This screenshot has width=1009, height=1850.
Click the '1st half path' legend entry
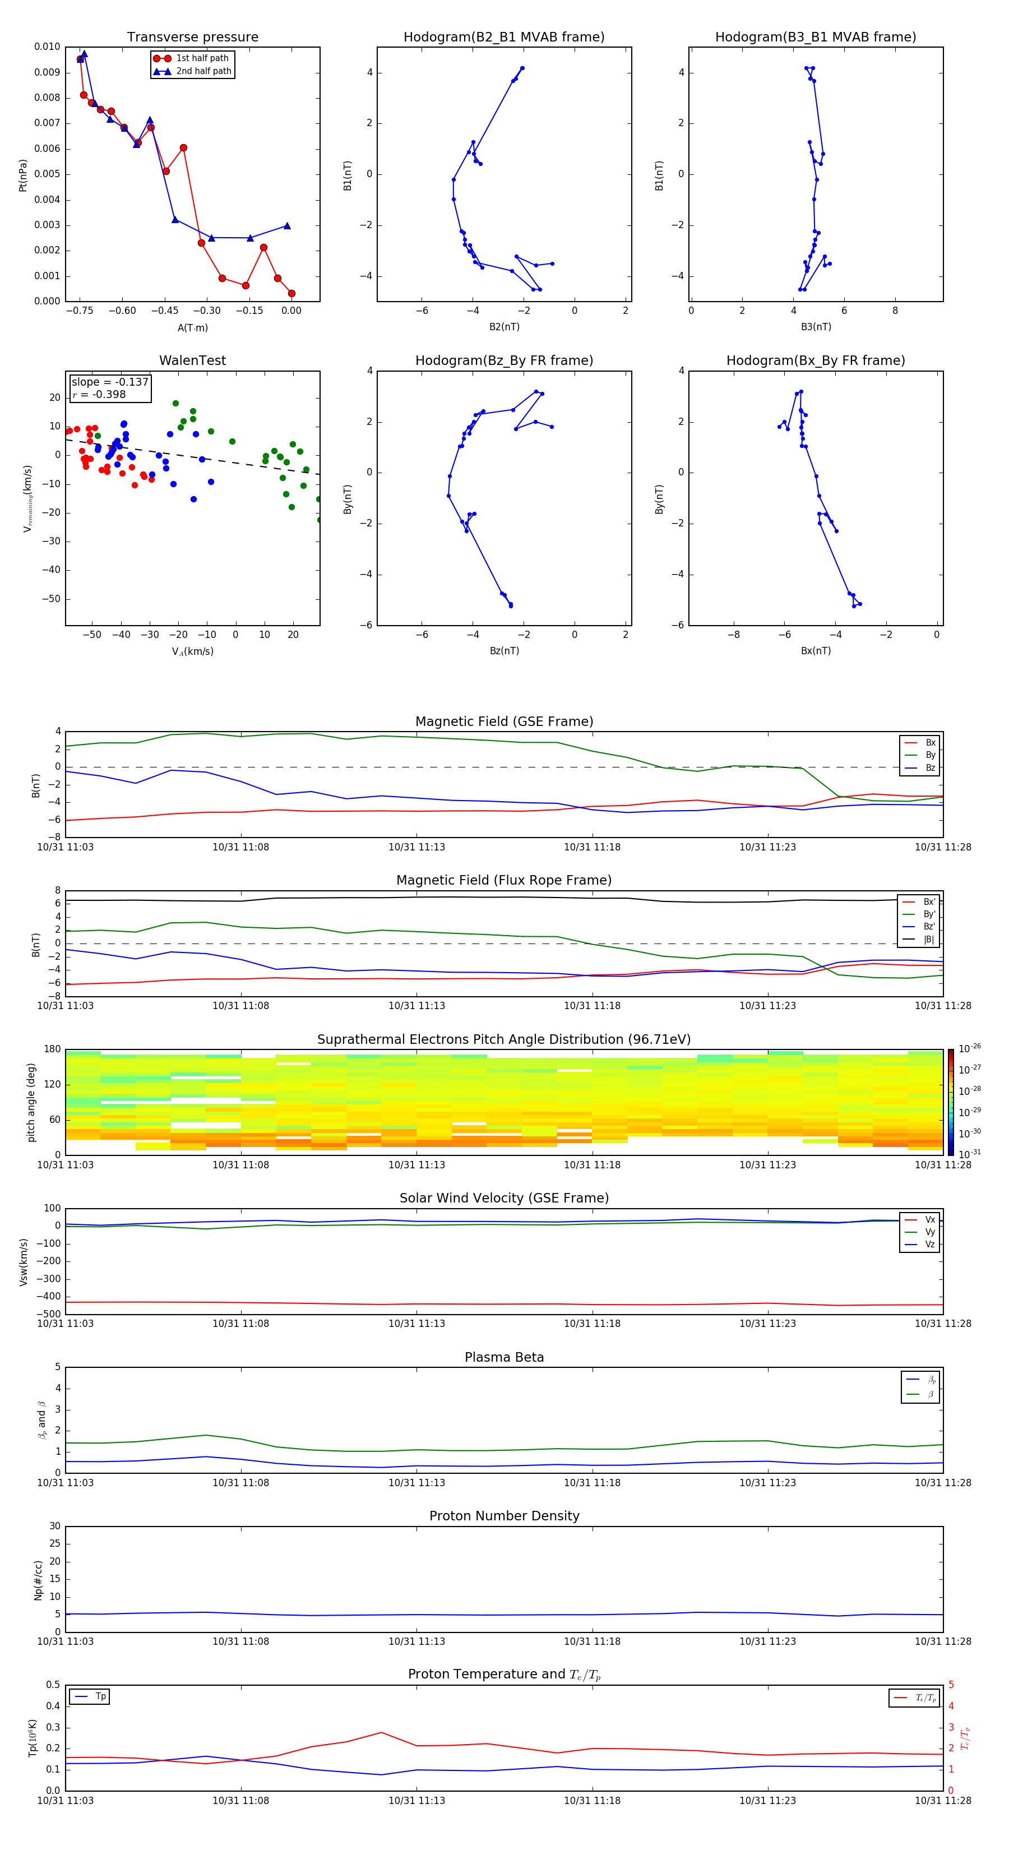click(192, 58)
